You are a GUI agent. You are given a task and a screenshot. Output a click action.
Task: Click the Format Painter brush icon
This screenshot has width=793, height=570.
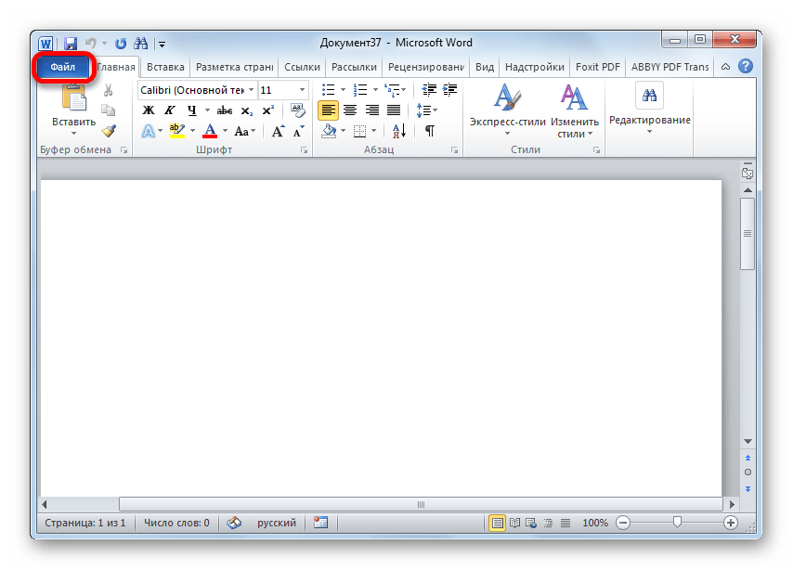click(109, 131)
